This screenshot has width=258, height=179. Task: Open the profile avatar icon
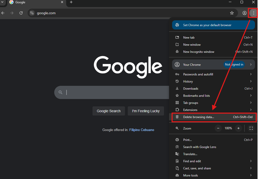pos(244,13)
